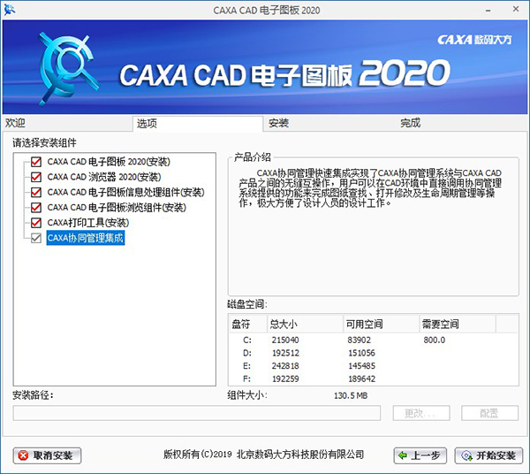This screenshot has height=474, width=530.
Task: Toggle 电子图板信息处理组件 checkbox
Action: (36, 192)
